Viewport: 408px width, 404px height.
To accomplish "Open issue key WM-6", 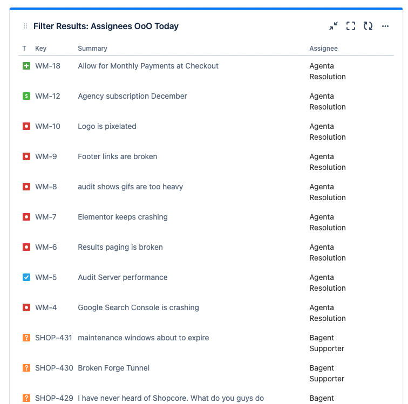I will [x=46, y=247].
